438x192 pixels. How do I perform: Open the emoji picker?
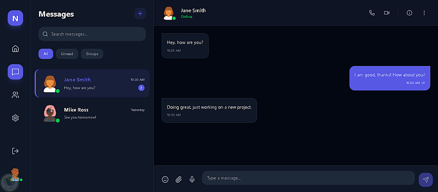[165, 179]
